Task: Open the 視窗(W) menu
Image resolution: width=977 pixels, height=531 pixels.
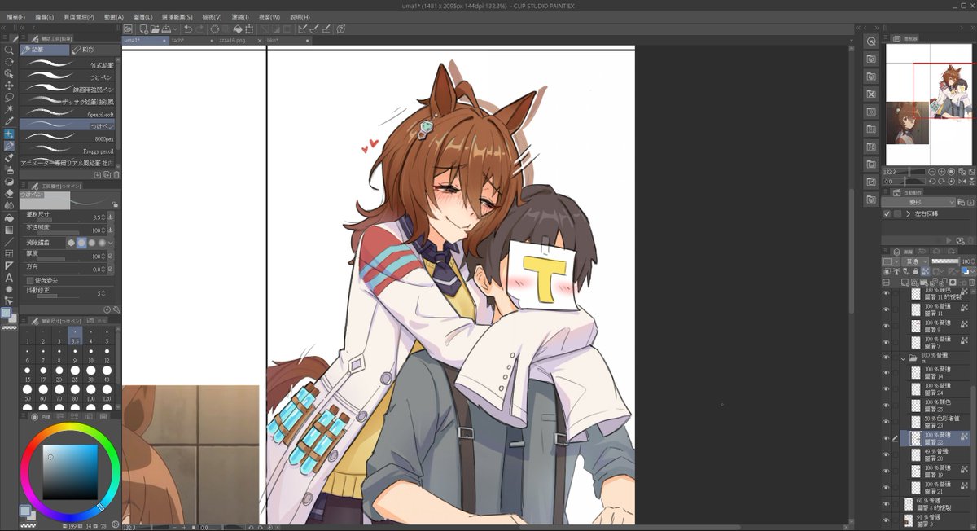Action: (269, 16)
